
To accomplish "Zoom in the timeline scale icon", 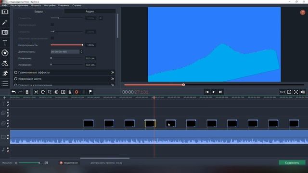I will 46,163.
